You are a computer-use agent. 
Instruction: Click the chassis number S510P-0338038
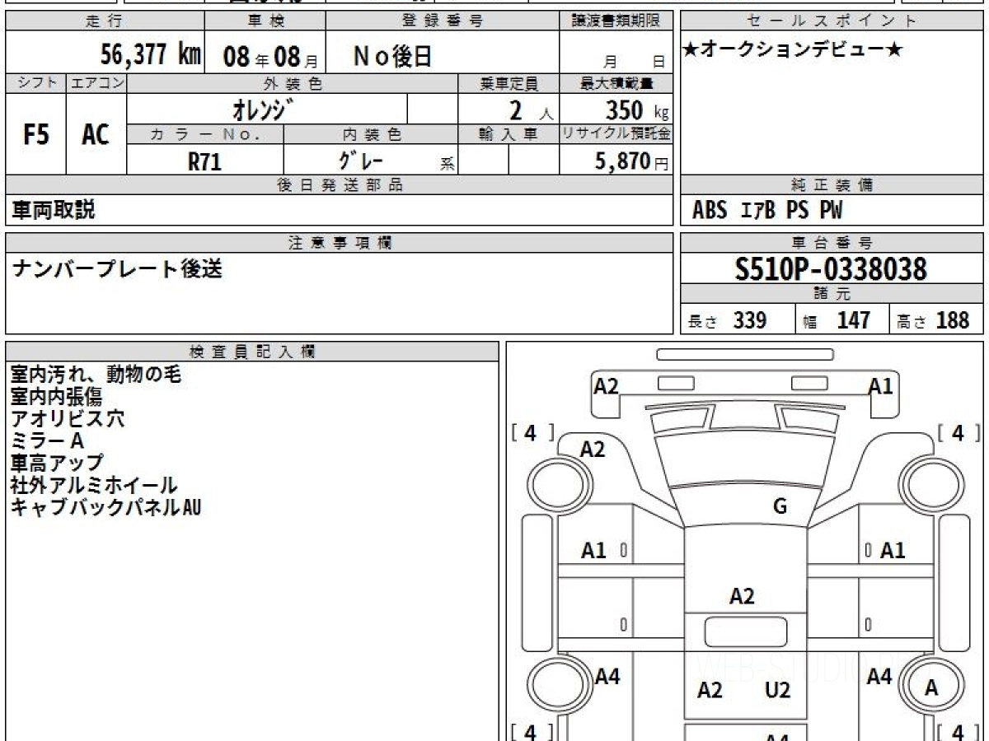click(832, 269)
